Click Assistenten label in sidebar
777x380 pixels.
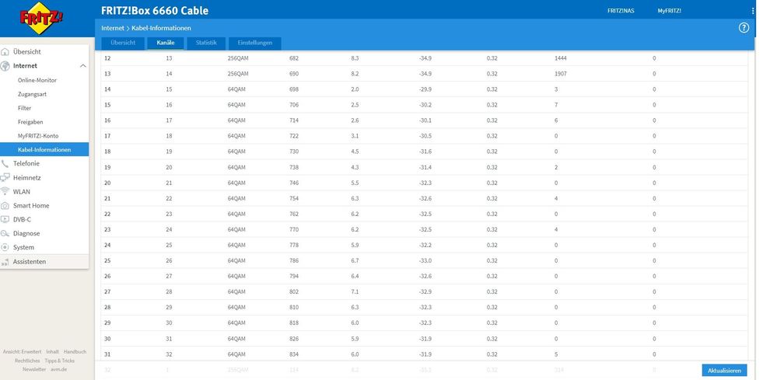tap(30, 262)
